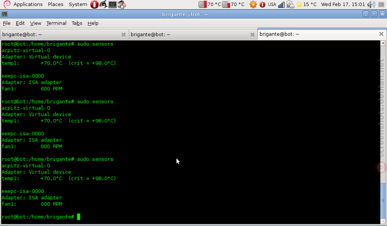Image resolution: width=387 pixels, height=226 pixels.
Task: Open the Tabs menu
Action: 77,23
